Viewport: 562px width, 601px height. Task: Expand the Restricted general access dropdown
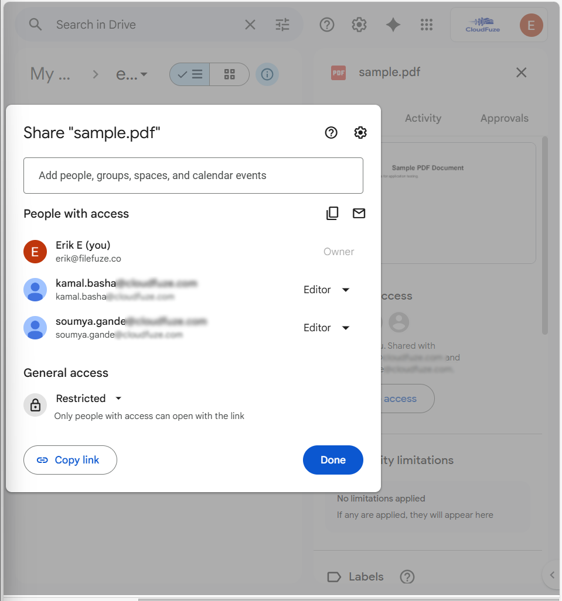pos(88,399)
